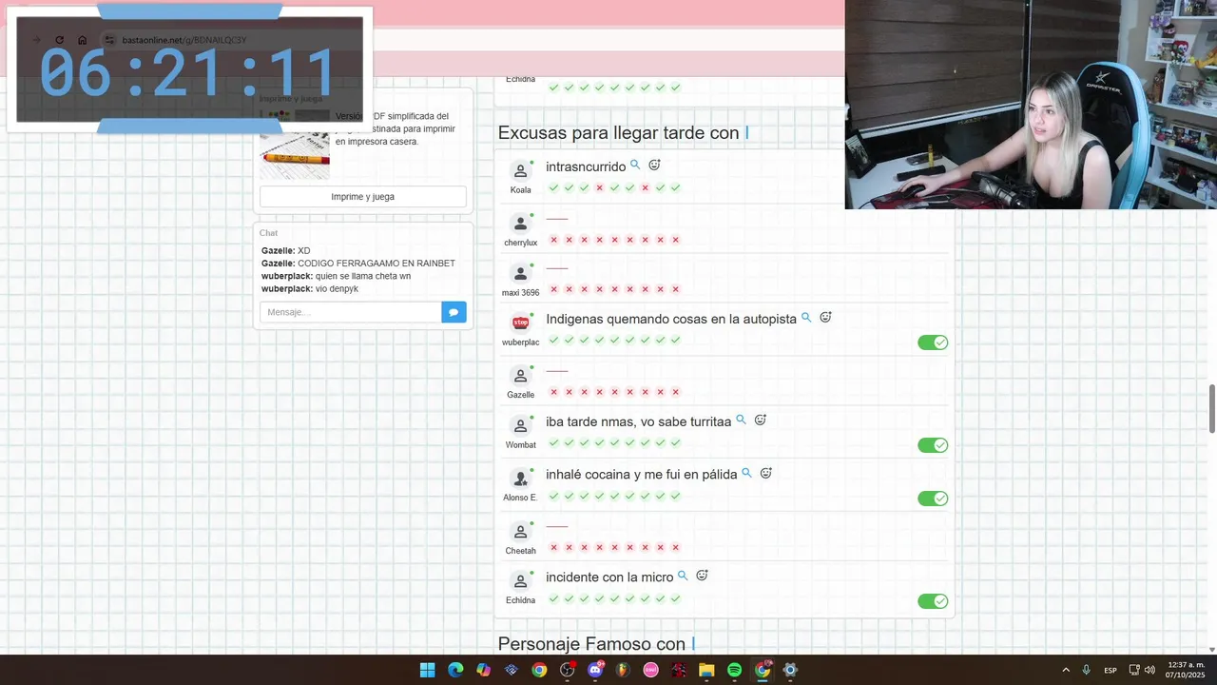Screen dimensions: 1217x685
Task: Reload page in browser overlay
Action: pos(59,40)
